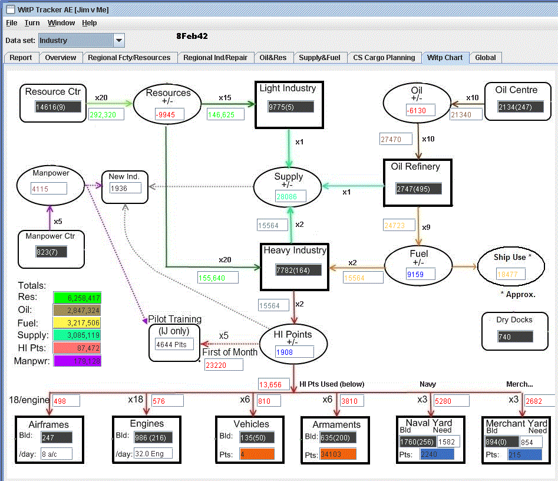Screen dimensions: 558x481
Task: Open the Global tab
Action: coord(486,58)
